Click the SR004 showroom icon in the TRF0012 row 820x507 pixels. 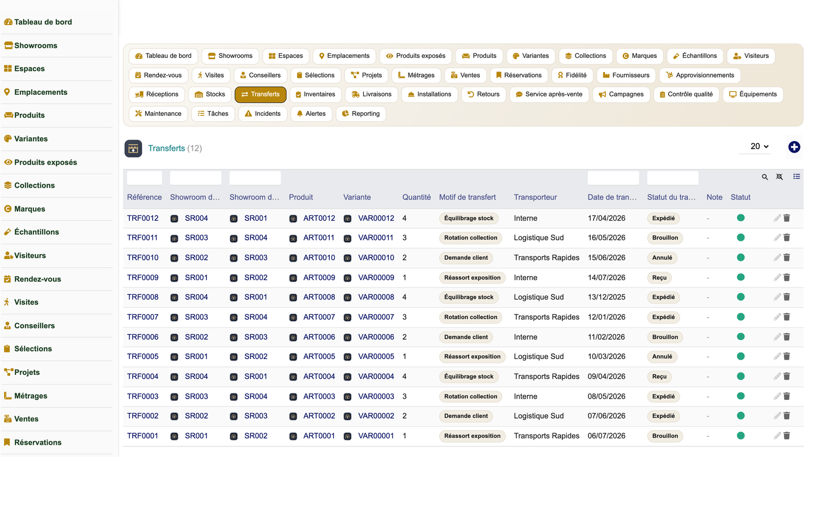(x=174, y=218)
